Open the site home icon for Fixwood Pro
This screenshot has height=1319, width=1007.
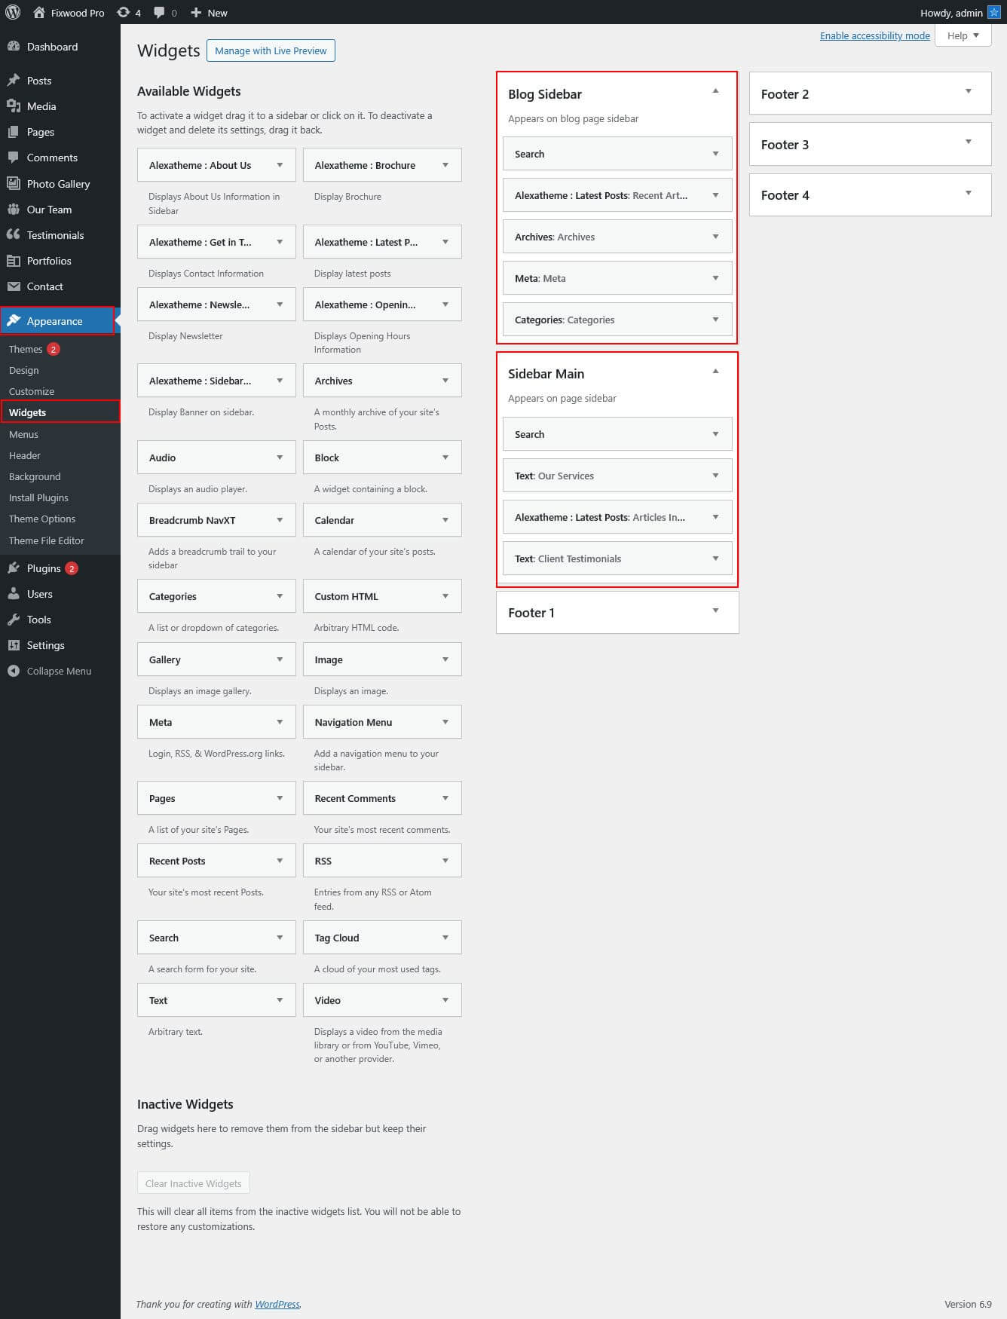[39, 12]
